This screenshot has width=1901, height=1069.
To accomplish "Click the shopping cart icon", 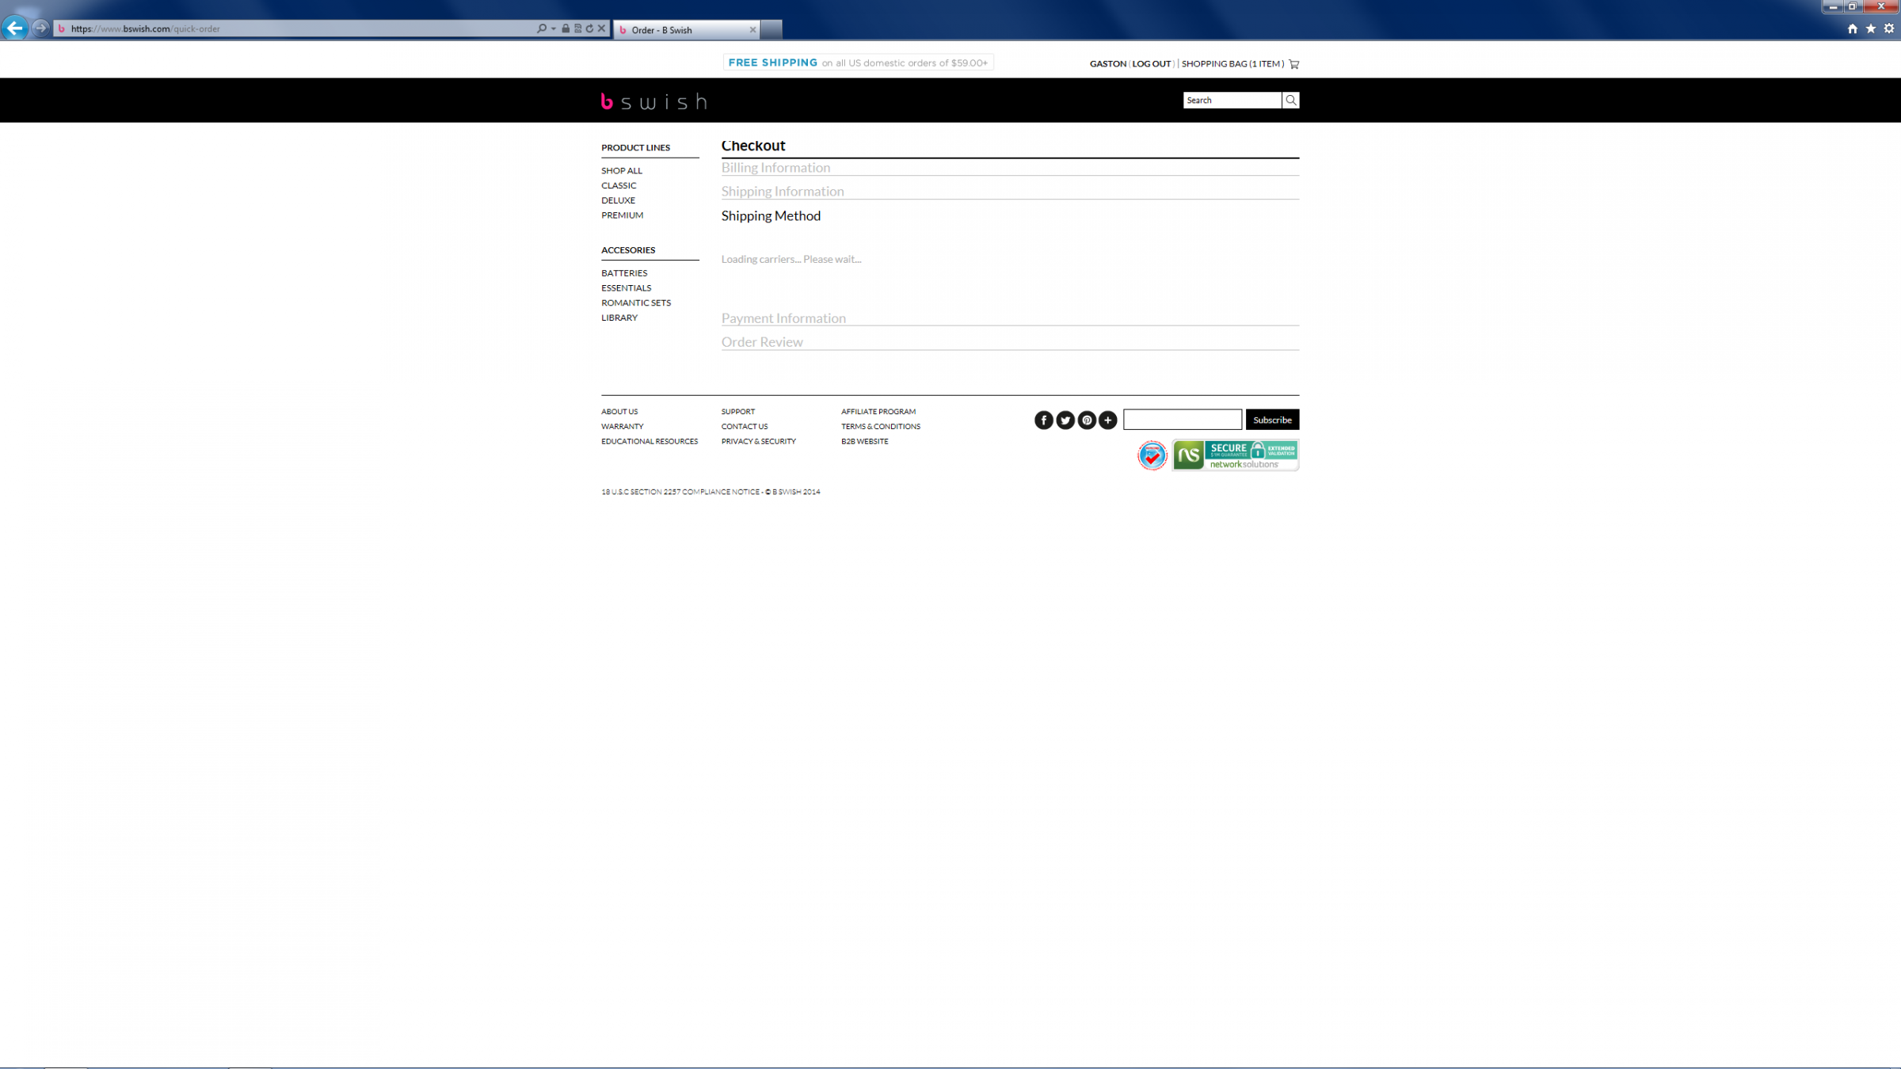I will pos(1294,64).
